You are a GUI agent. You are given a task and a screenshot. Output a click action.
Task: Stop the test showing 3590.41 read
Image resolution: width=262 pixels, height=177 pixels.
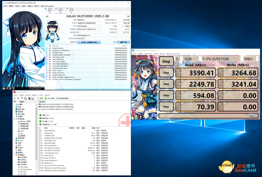pos(166,73)
